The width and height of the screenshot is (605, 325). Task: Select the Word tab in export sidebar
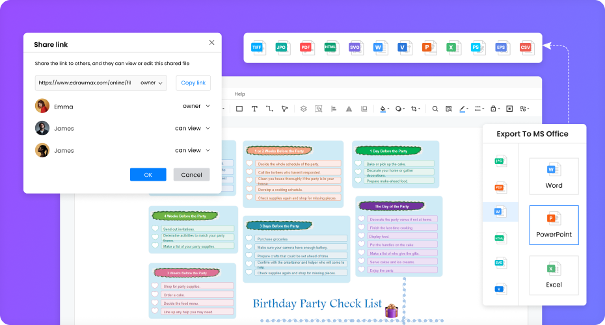pos(500,212)
